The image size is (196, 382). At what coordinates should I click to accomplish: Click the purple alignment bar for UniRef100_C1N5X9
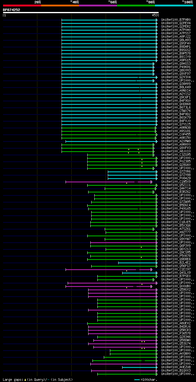[109, 181]
